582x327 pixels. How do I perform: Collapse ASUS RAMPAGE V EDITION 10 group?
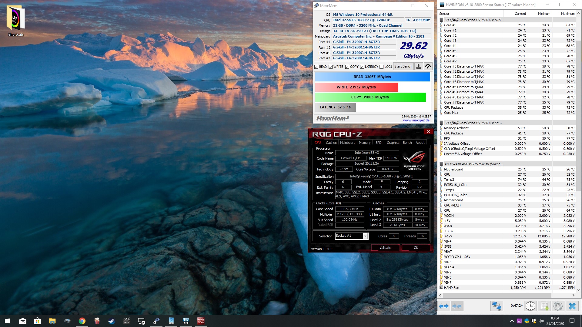coord(441,164)
